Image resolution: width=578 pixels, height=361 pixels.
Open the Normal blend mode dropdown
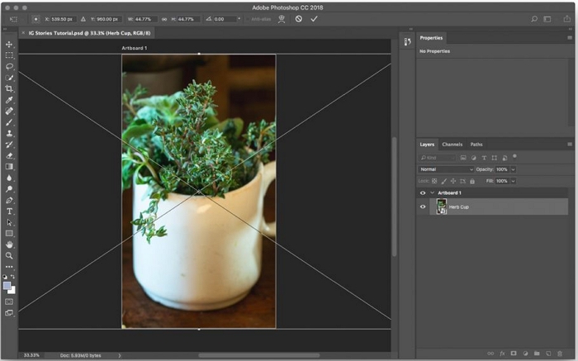446,169
